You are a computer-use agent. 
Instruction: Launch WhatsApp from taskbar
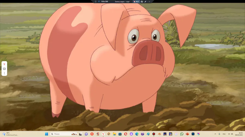tap(182, 134)
